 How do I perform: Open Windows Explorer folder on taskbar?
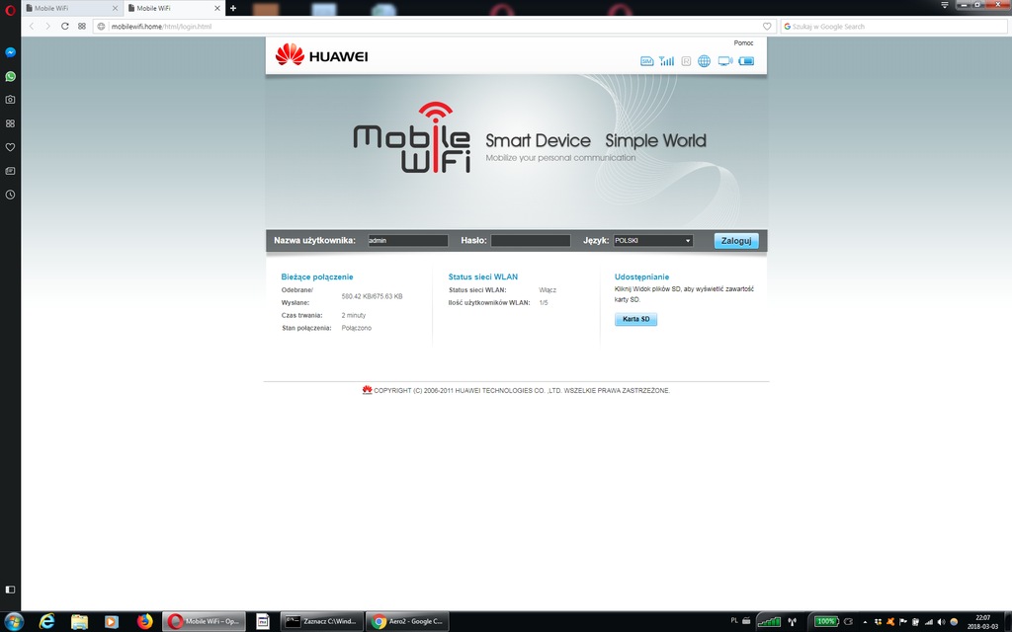point(79,622)
